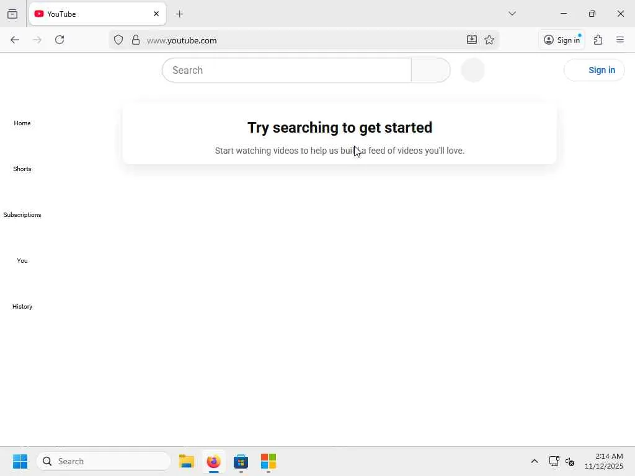Open Microsoft Store from taskbar
Image resolution: width=635 pixels, height=476 pixels.
(x=241, y=461)
